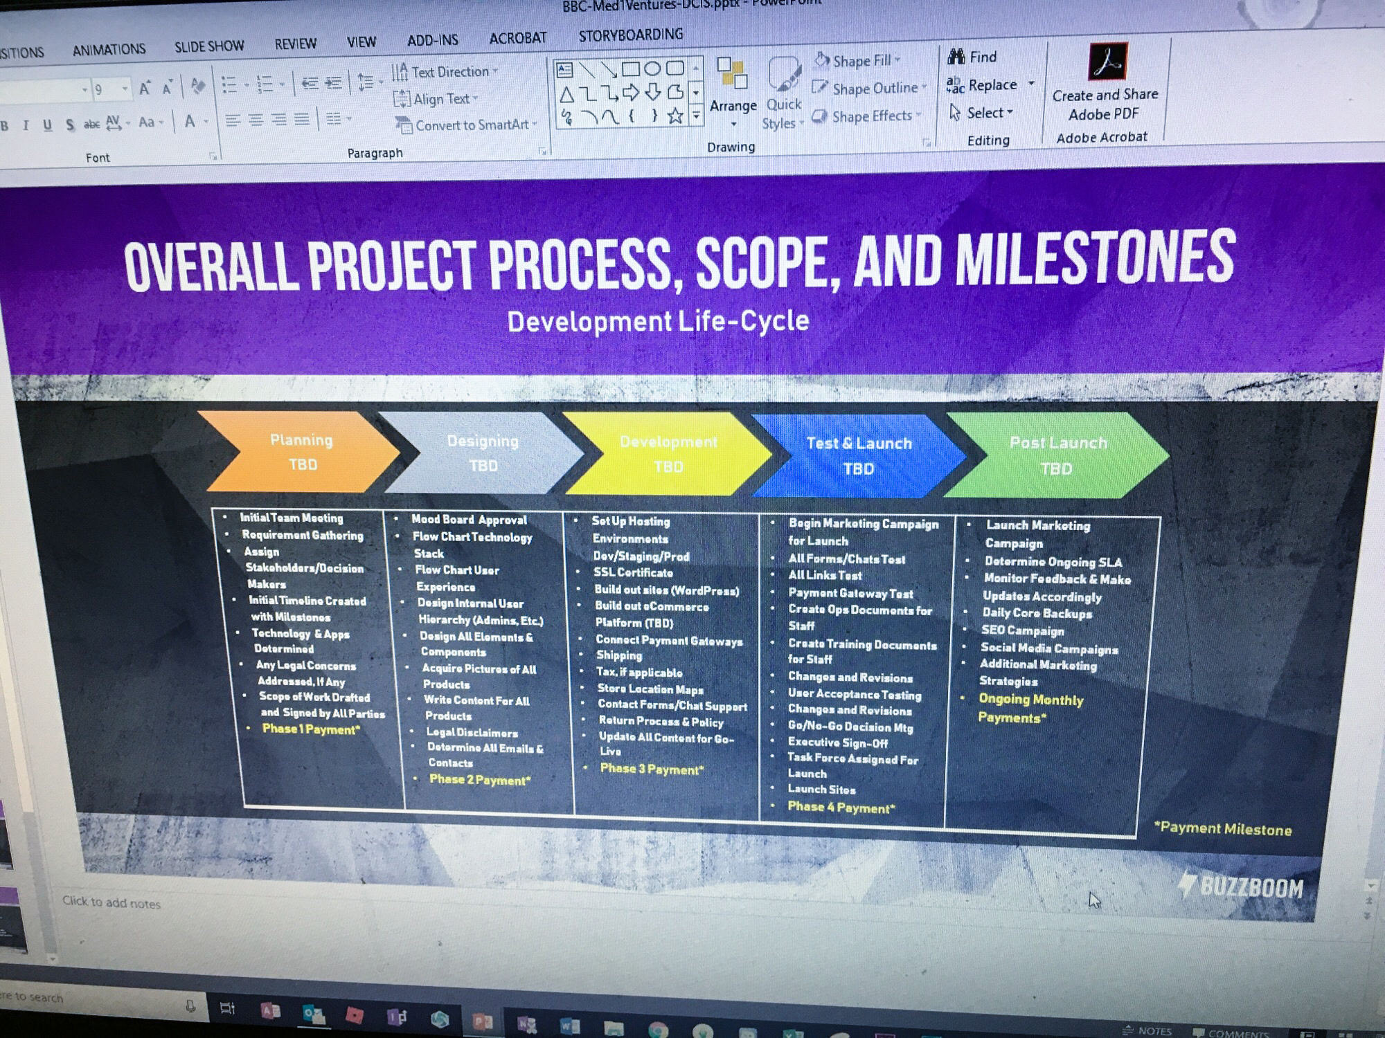The width and height of the screenshot is (1385, 1038).
Task: Expand the Text Direction dropdown
Action: (x=496, y=71)
